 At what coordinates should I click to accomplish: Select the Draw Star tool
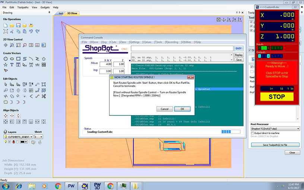coord(6,64)
